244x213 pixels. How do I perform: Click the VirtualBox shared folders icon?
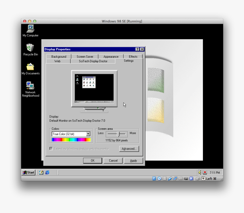click(x=180, y=179)
